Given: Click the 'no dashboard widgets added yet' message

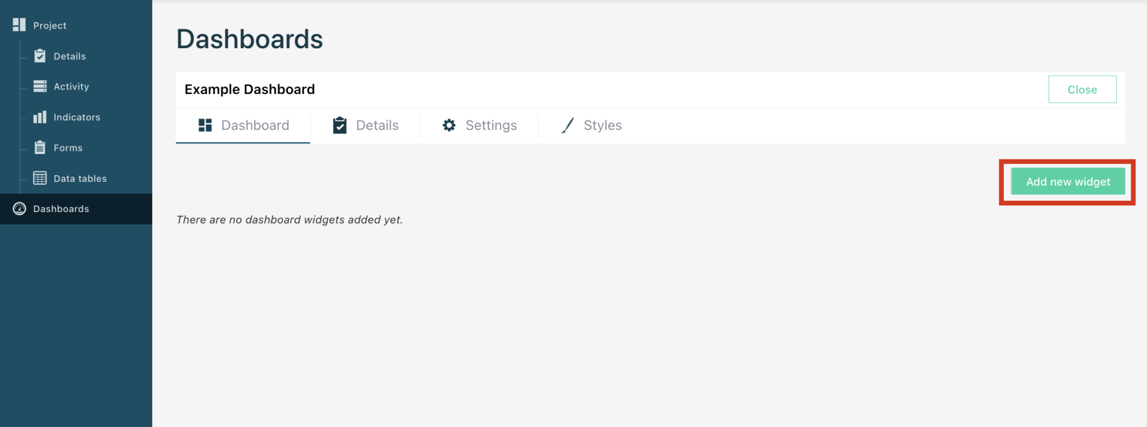Looking at the screenshot, I should 290,220.
